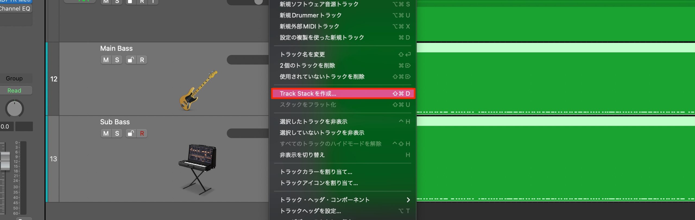The height and width of the screenshot is (220, 695).
Task: Click the Main Bass track name
Action: tap(116, 48)
